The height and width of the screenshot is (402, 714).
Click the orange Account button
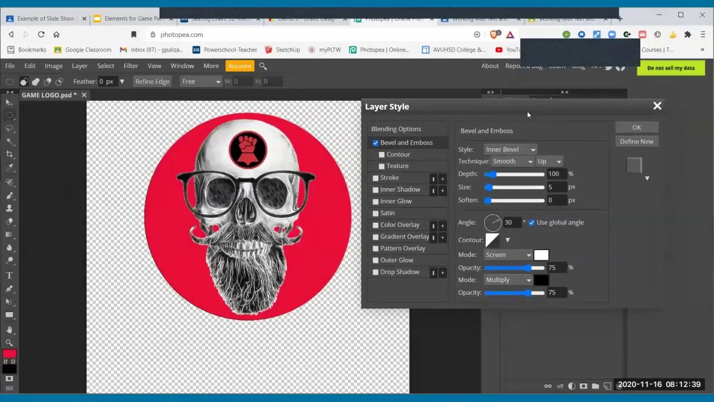(239, 66)
